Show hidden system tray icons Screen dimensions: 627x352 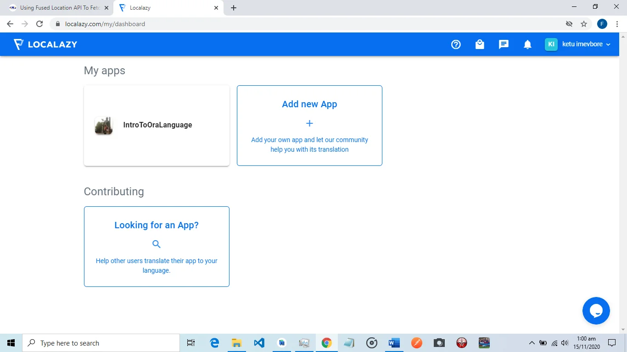(x=532, y=343)
